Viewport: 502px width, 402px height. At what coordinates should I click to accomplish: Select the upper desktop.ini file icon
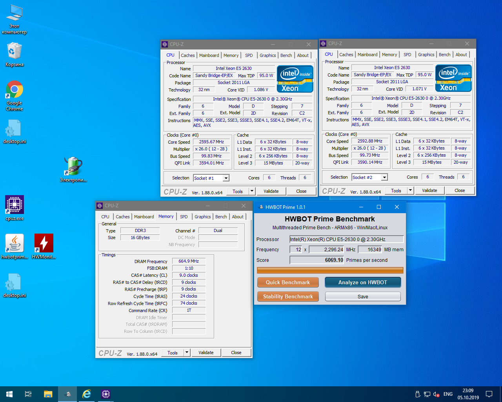15,131
